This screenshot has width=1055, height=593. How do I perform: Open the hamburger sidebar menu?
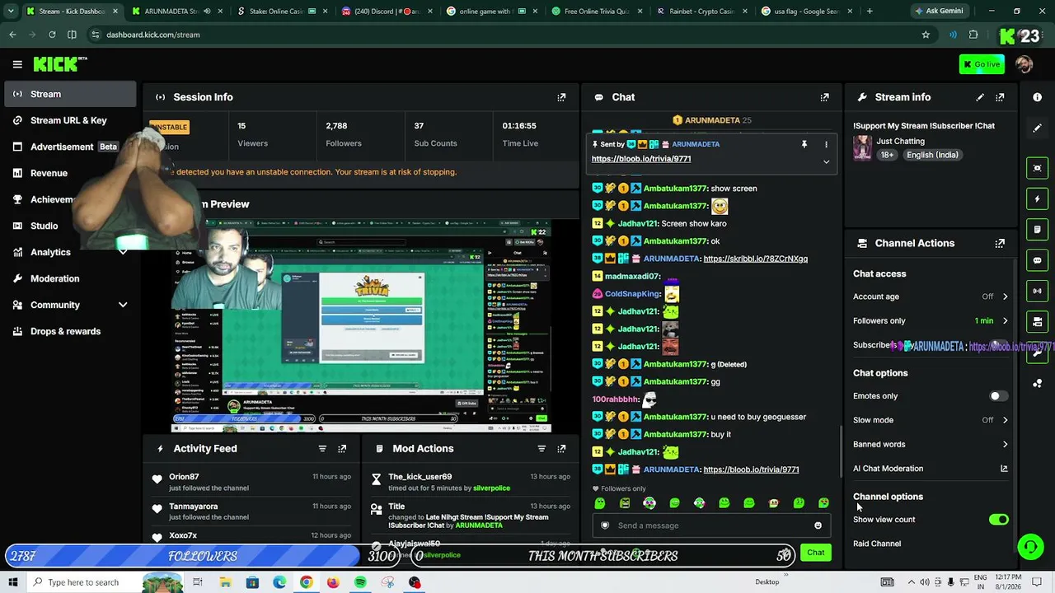tap(17, 64)
